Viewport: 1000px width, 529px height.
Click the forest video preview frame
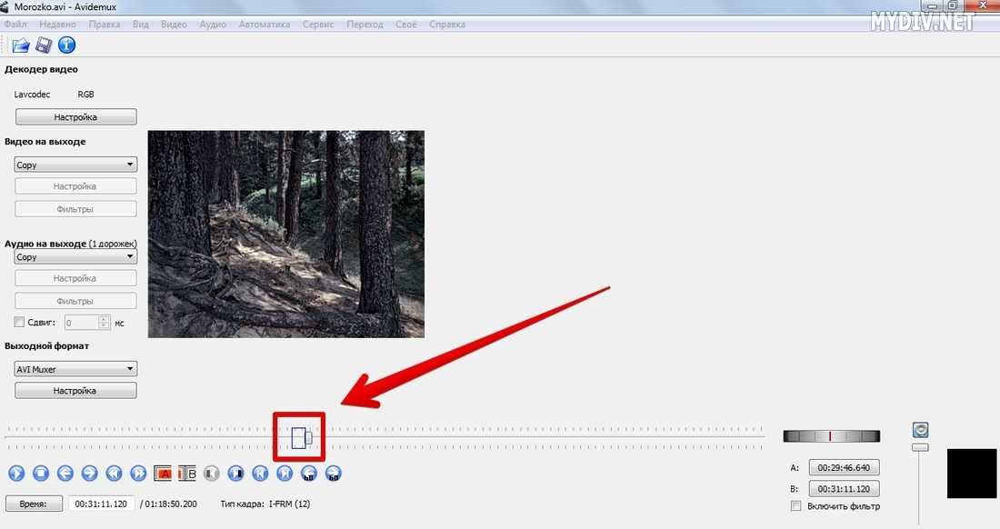coord(285,234)
